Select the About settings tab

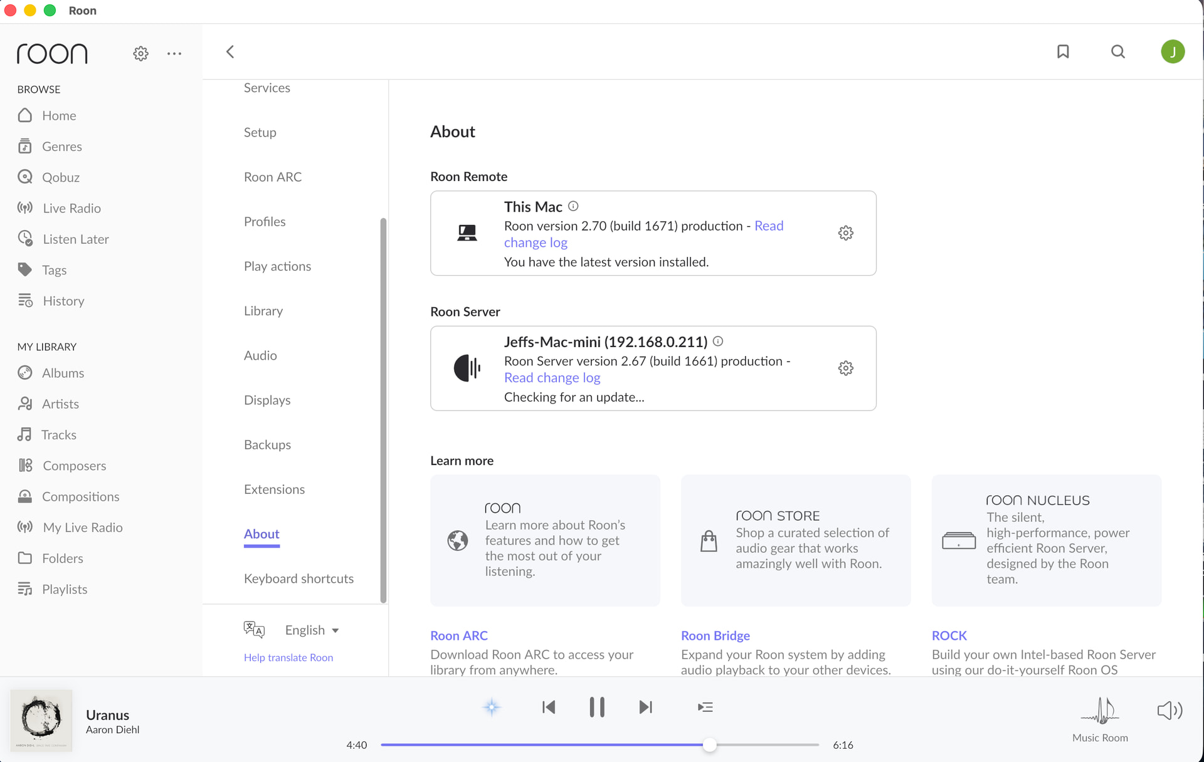coord(261,534)
